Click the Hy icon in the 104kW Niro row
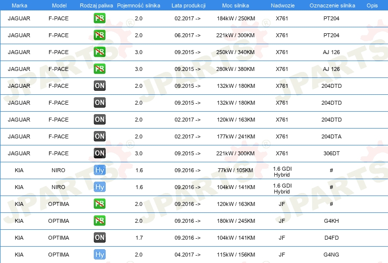 [x=100, y=187]
